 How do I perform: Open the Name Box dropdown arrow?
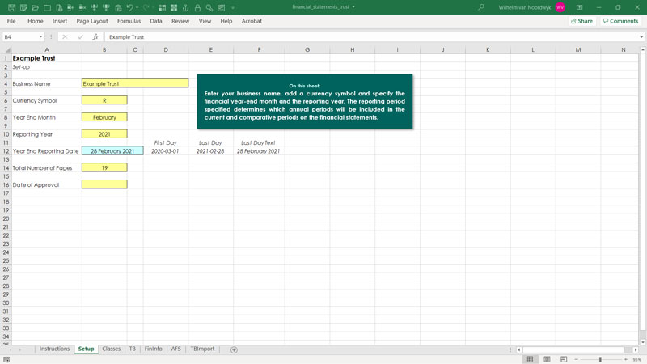coord(40,36)
